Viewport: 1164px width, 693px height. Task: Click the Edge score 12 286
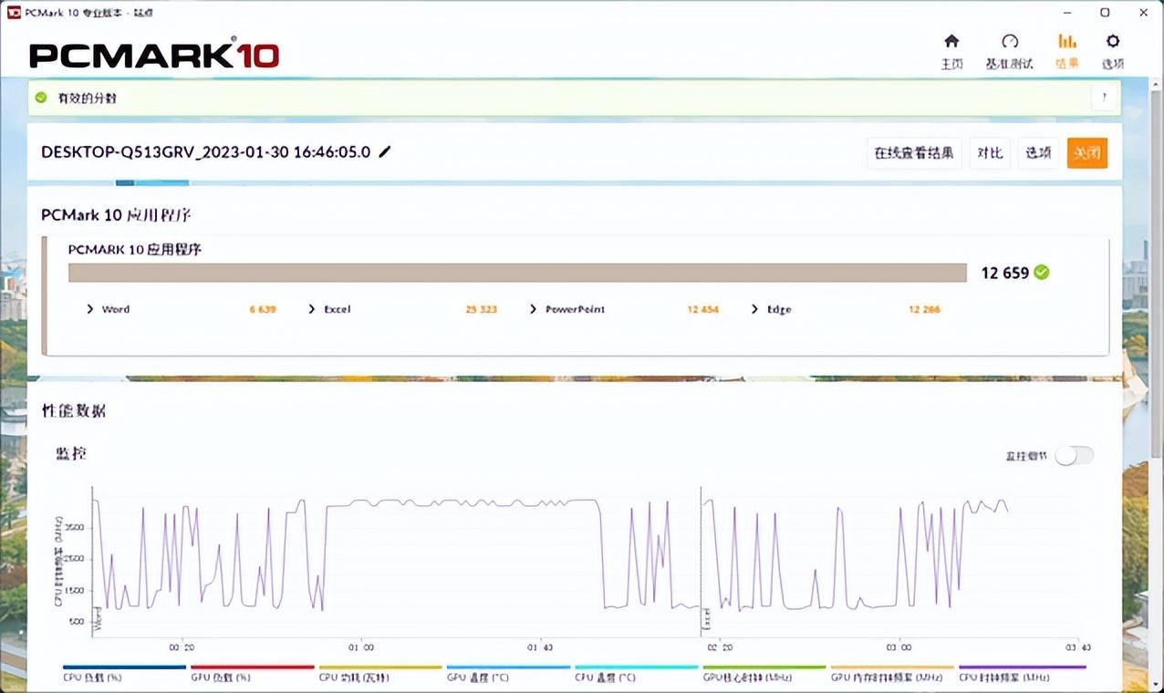tap(924, 309)
